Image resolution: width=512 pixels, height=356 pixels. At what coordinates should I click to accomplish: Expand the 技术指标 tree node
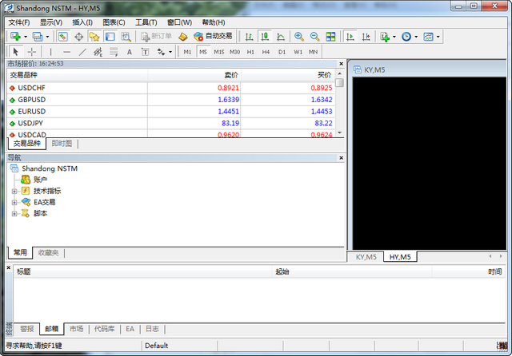[x=14, y=191]
